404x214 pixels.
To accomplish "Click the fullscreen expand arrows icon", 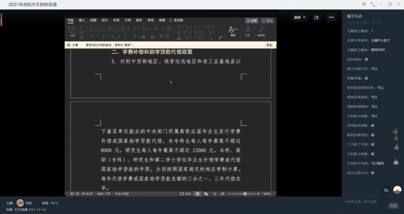I will pyautogui.click(x=372, y=4).
